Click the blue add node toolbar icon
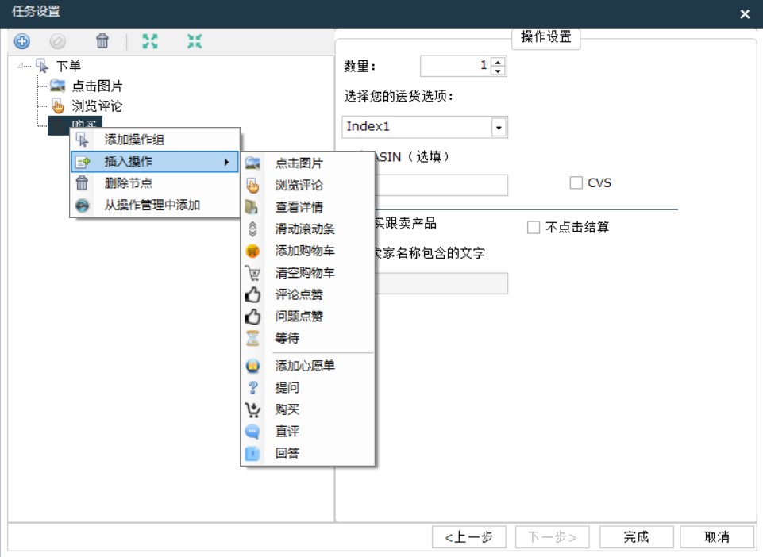 22,41
